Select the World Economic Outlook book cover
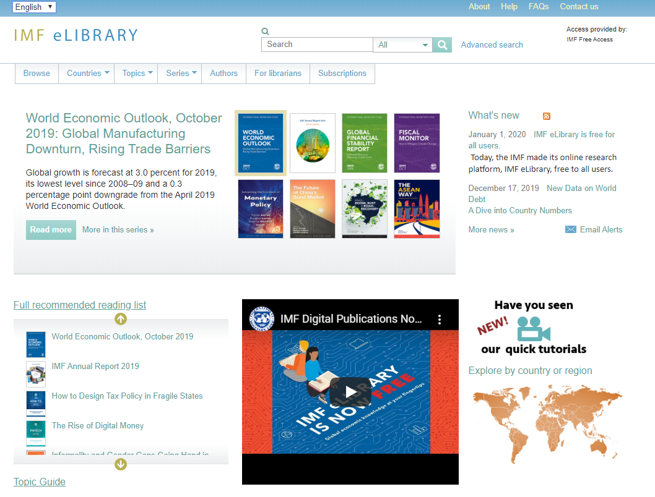The width and height of the screenshot is (655, 497). tap(261, 143)
